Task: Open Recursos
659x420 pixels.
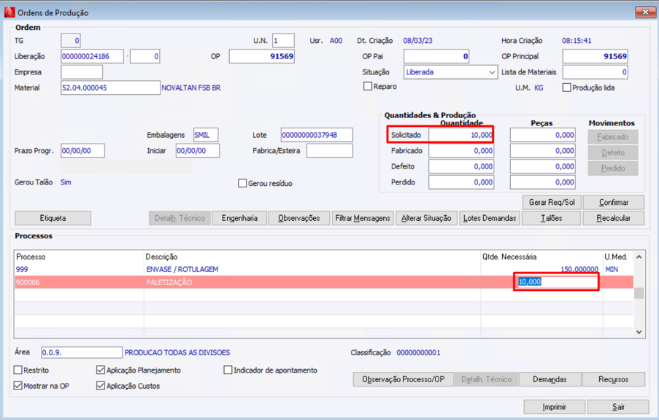Action: (614, 379)
